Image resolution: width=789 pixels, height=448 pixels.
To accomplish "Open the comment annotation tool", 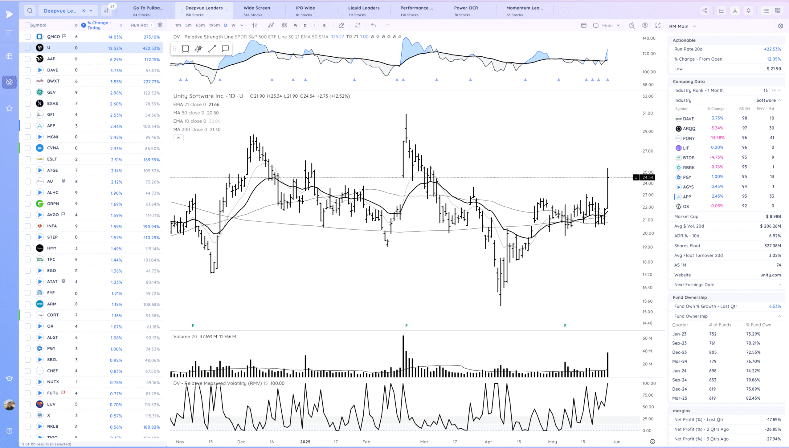I will pos(225,49).
